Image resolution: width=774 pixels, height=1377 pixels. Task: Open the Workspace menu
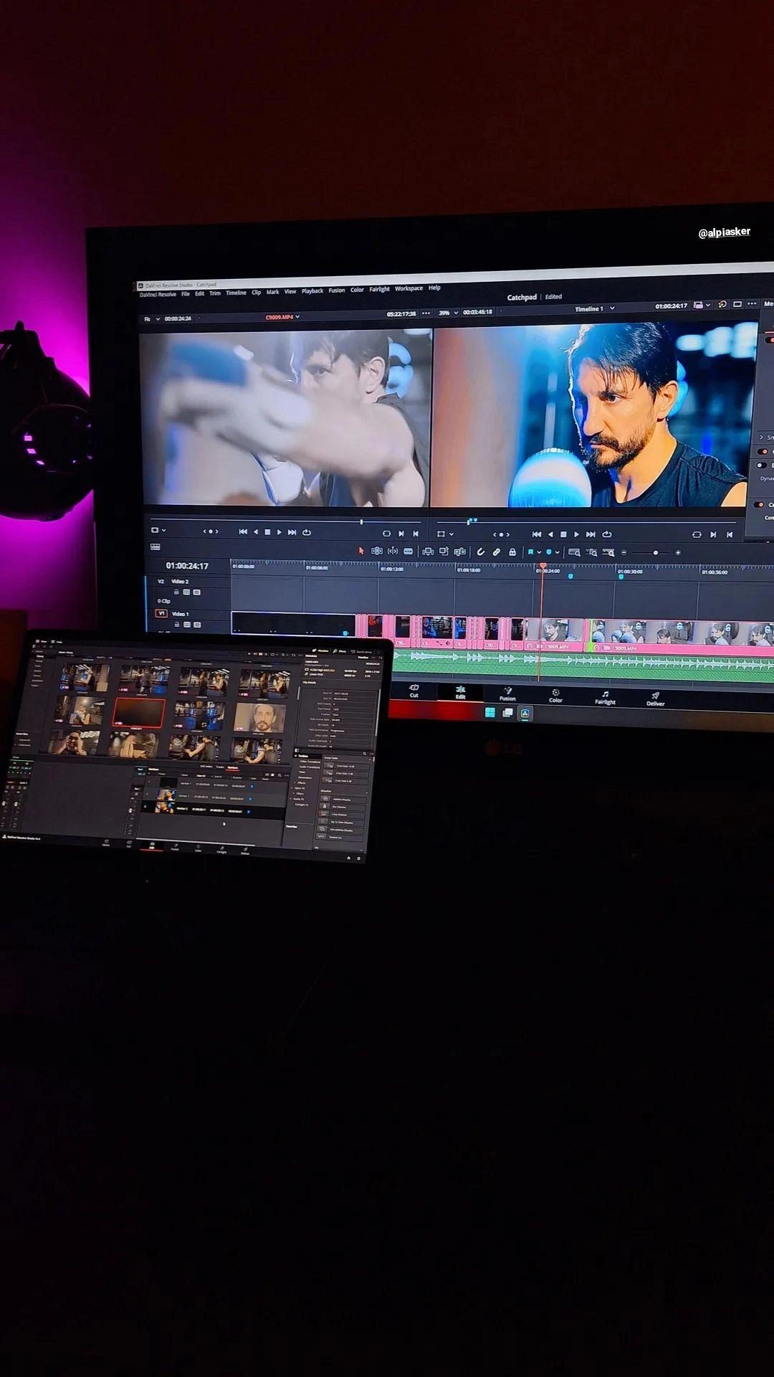408,288
